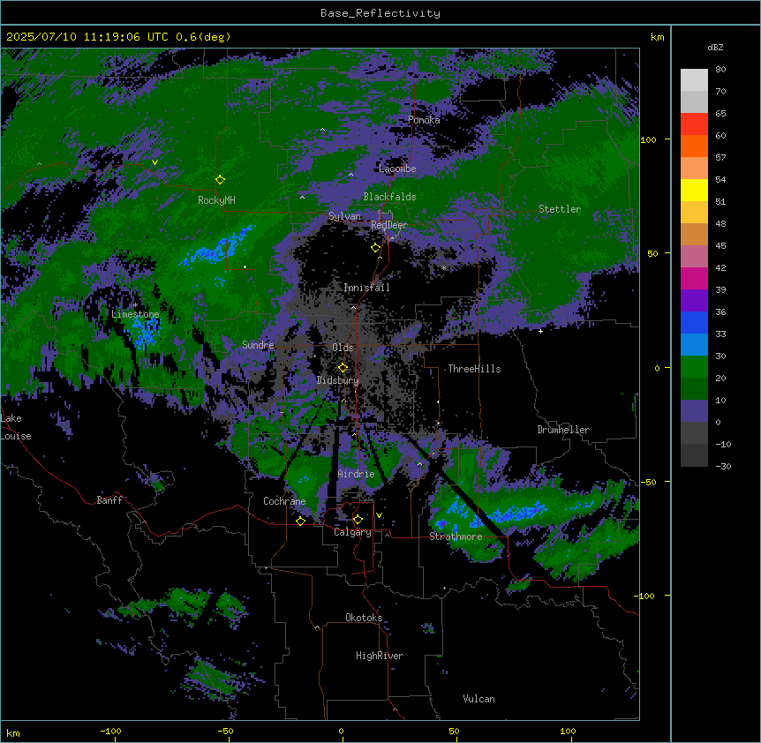Screen dimensions: 761x743
Task: Click the RockyMH label
Action: (216, 200)
